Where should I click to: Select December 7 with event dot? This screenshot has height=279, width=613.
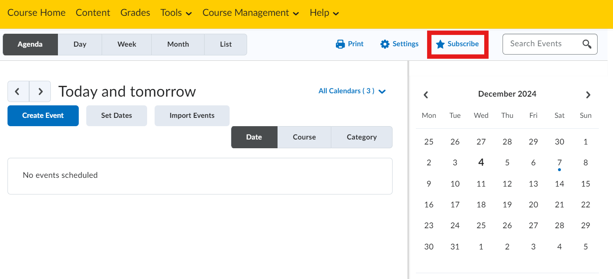pos(559,163)
